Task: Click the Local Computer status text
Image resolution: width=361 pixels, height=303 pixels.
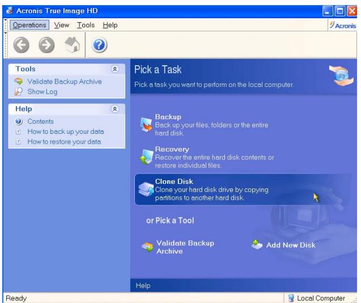Action: click(321, 298)
